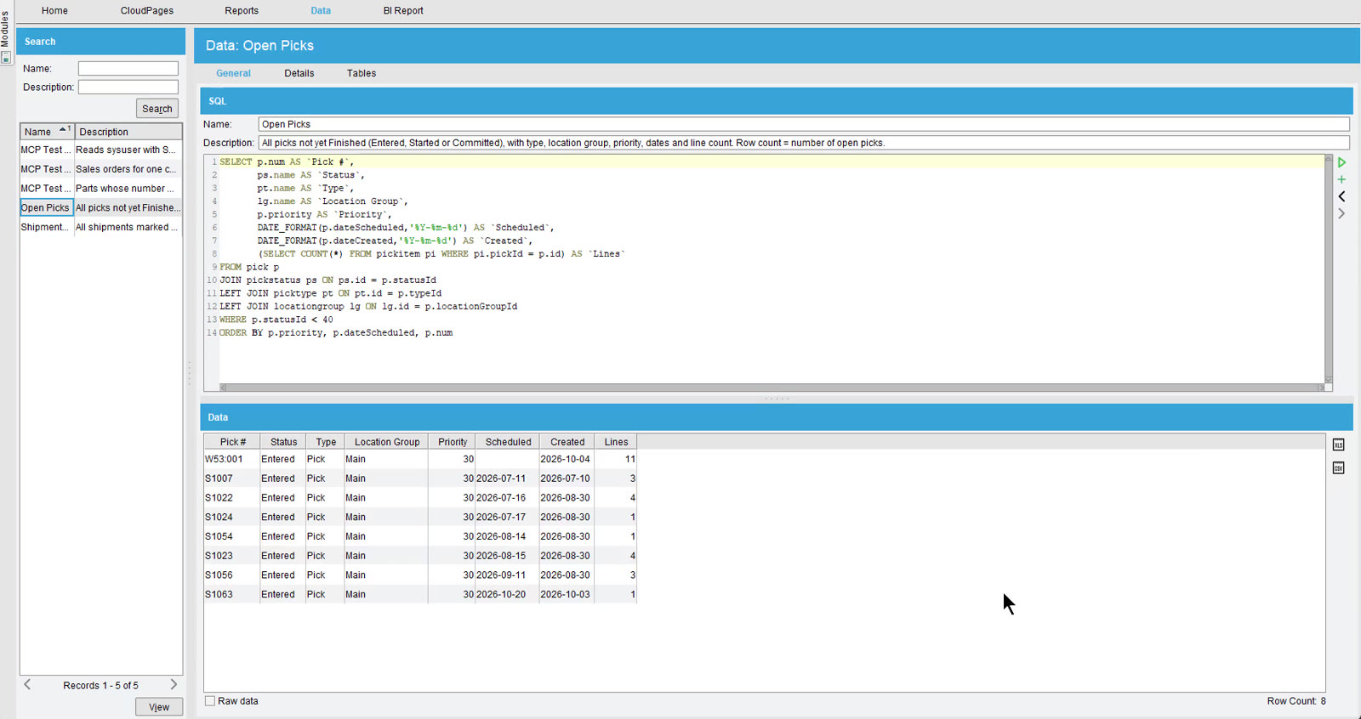The image size is (1361, 719).
Task: Open the Data menu
Action: 321,11
